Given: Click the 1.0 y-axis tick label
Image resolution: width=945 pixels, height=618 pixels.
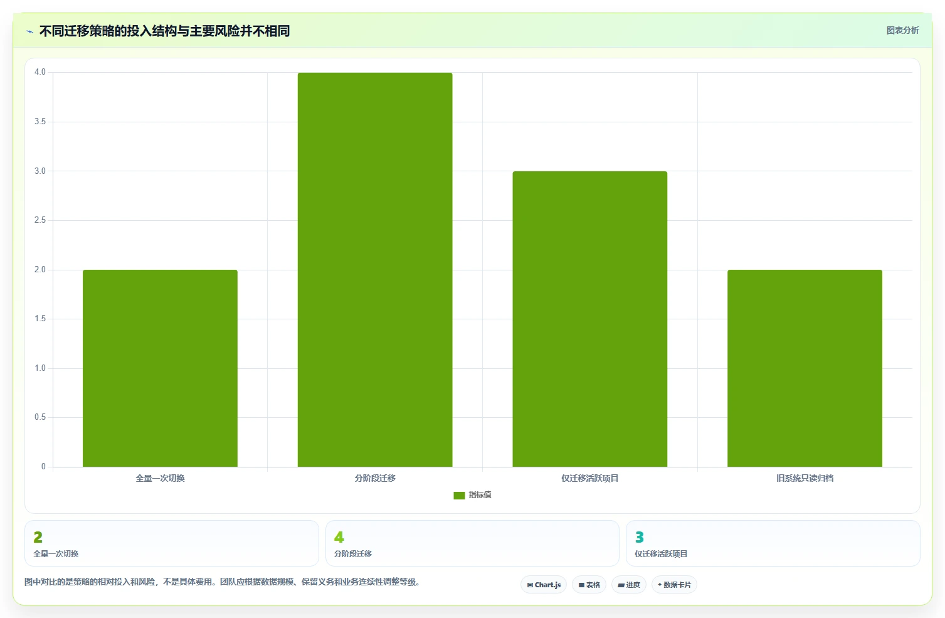Looking at the screenshot, I should pyautogui.click(x=40, y=368).
